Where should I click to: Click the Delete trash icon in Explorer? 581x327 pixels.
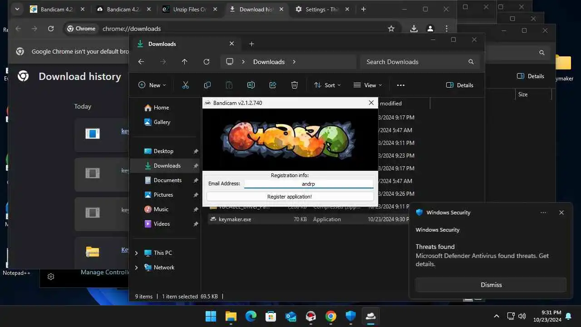point(294,85)
